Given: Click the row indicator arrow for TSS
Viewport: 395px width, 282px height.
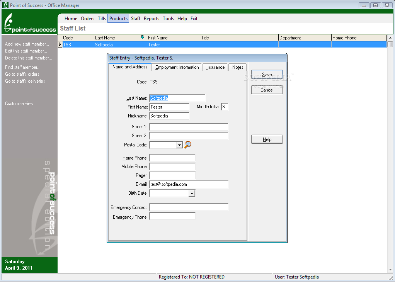Looking at the screenshot, I should 60,44.
